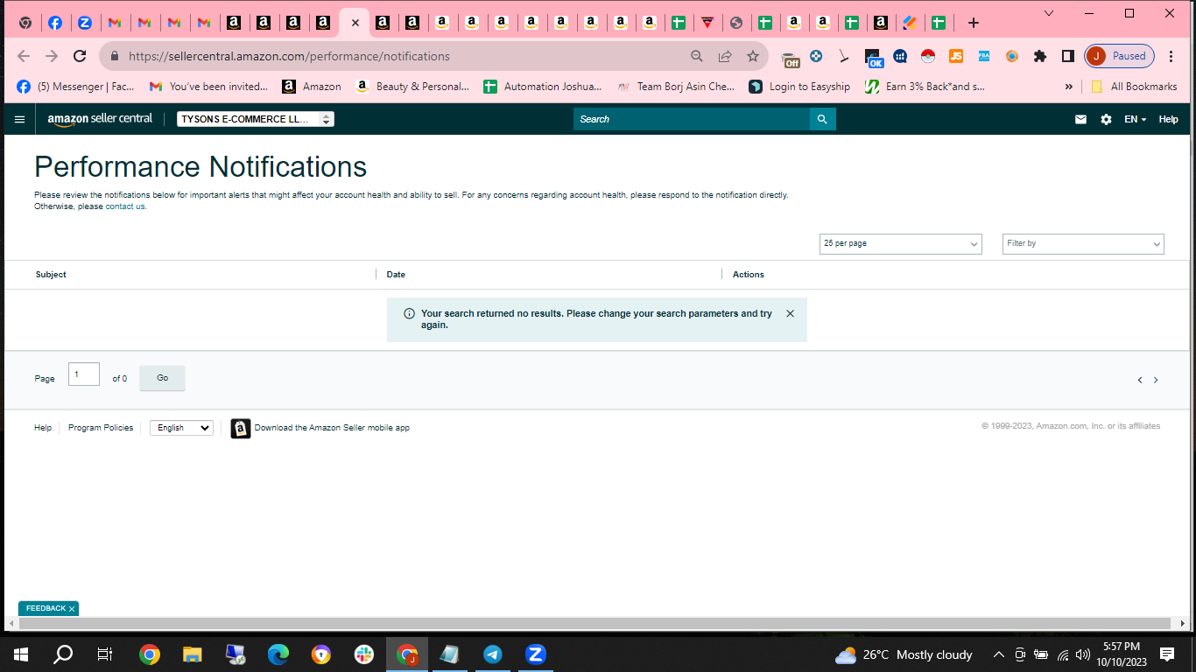
Task: Open Telegram from the taskbar
Action: pyautogui.click(x=493, y=654)
